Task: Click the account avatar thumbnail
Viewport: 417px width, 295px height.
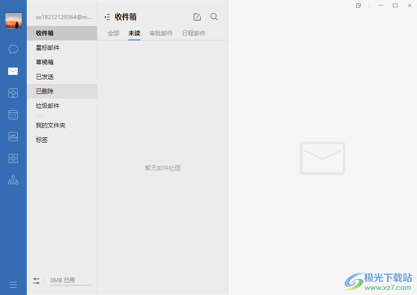Action: (13, 20)
